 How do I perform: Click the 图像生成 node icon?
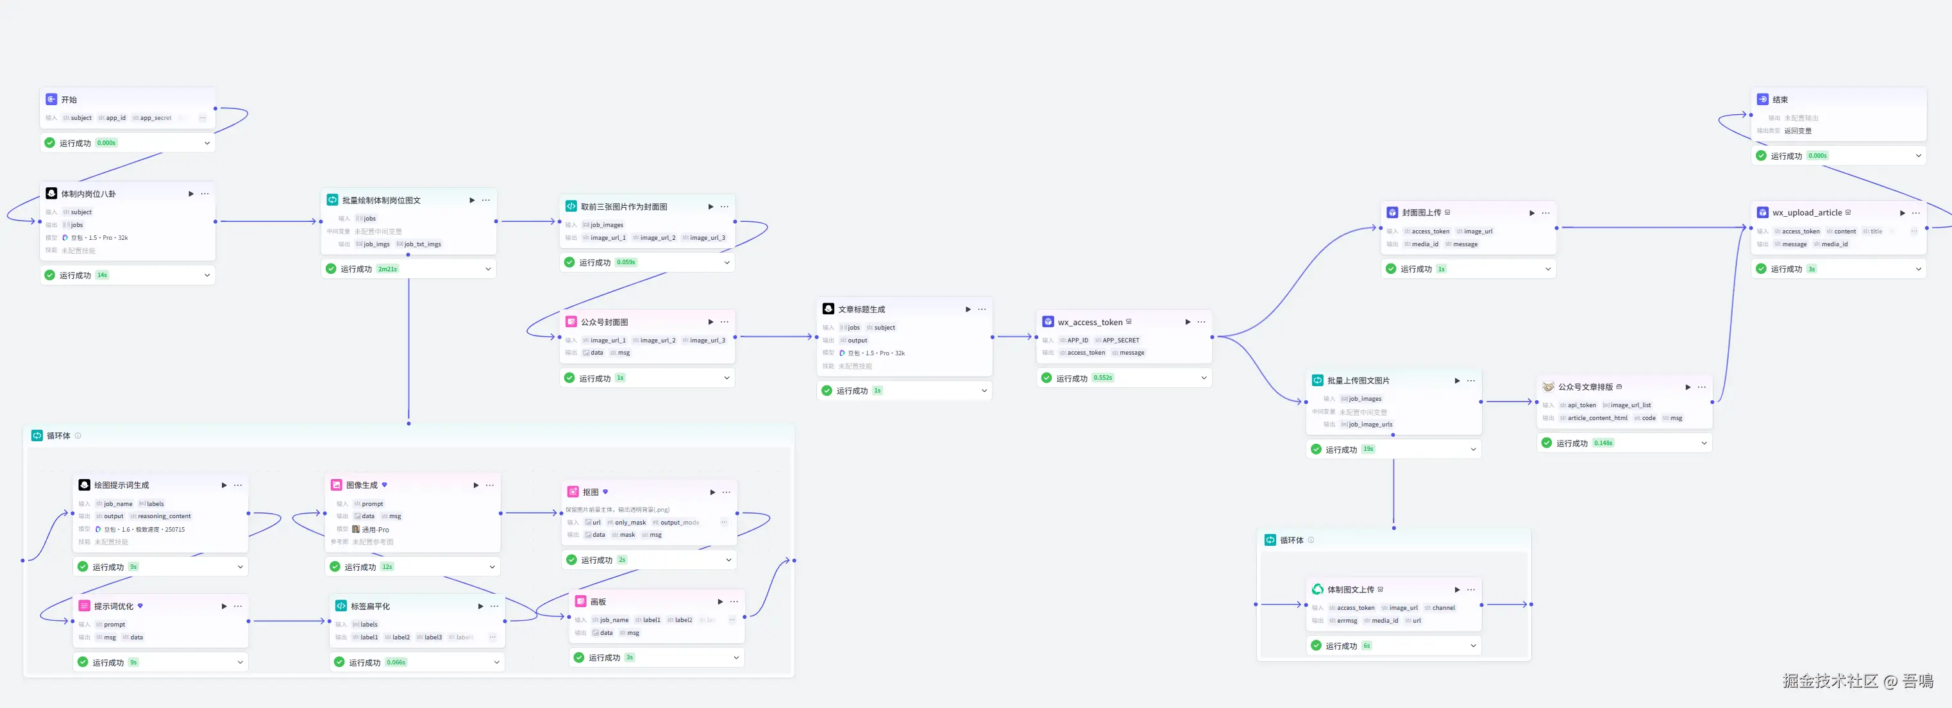tap(337, 485)
